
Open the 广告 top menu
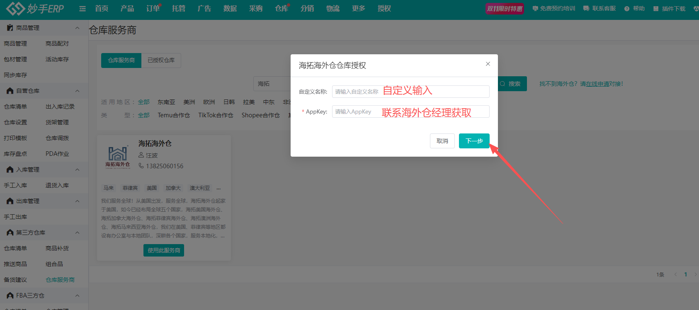pyautogui.click(x=204, y=8)
